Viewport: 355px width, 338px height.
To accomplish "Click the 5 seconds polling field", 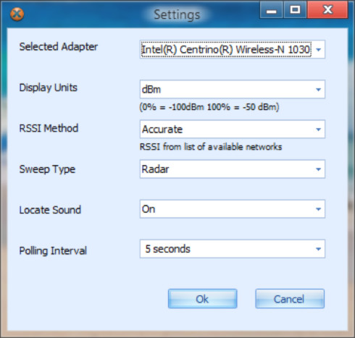I will click(x=233, y=249).
